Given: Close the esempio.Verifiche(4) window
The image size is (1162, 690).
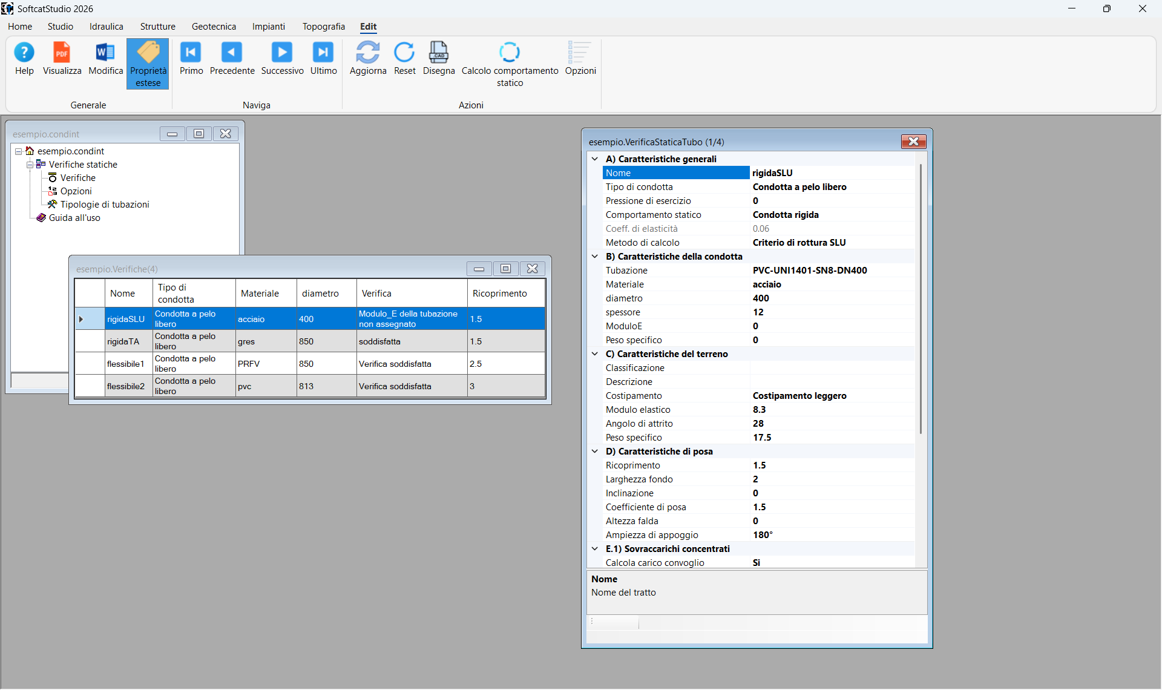Looking at the screenshot, I should [x=533, y=269].
